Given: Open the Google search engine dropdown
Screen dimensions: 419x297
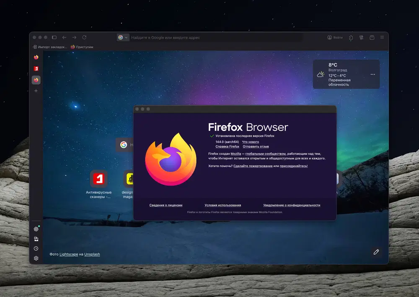Looking at the screenshot, I should [123, 37].
